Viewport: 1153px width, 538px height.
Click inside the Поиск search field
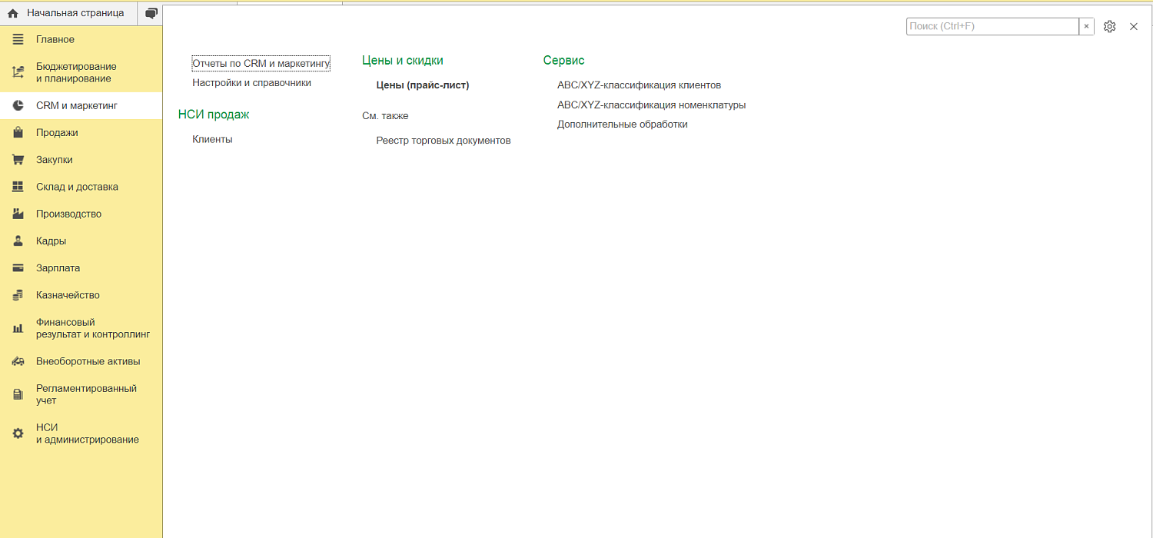point(992,25)
